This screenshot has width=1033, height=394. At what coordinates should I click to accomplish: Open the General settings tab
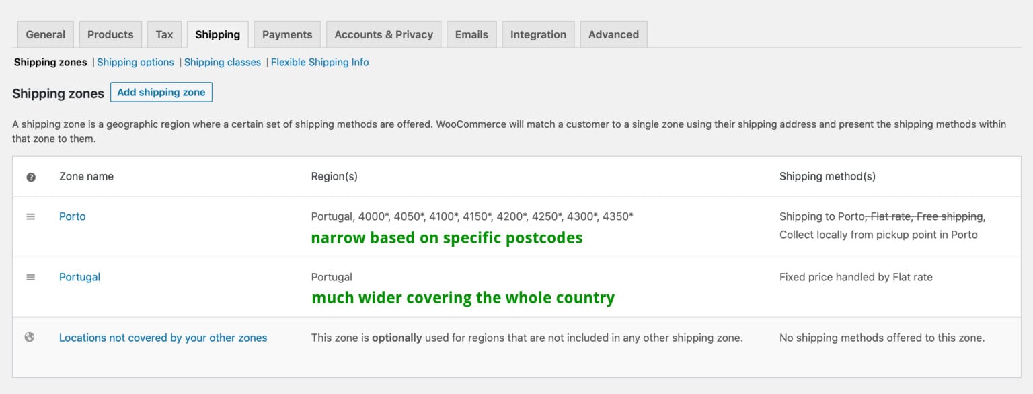pos(46,34)
